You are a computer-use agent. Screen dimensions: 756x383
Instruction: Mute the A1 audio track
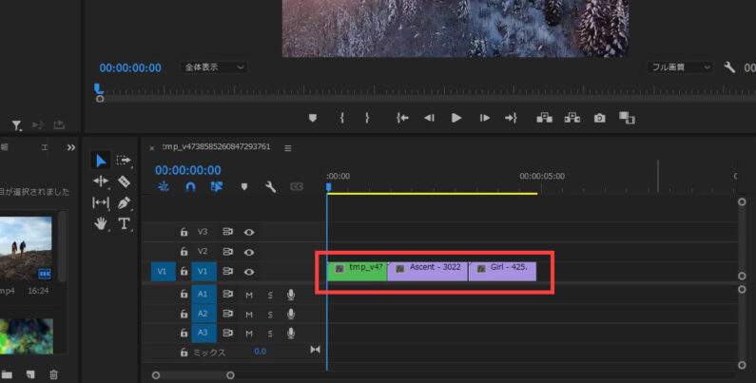tap(249, 295)
